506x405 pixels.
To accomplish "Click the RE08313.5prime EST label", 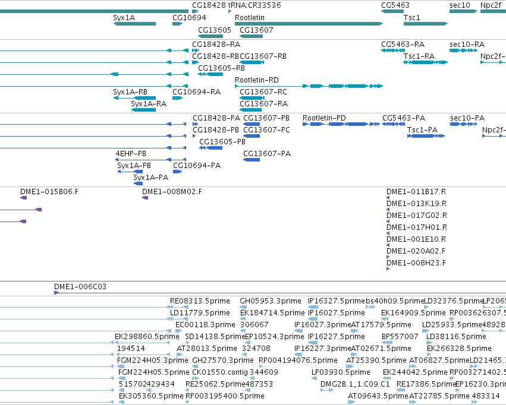I will click(200, 301).
